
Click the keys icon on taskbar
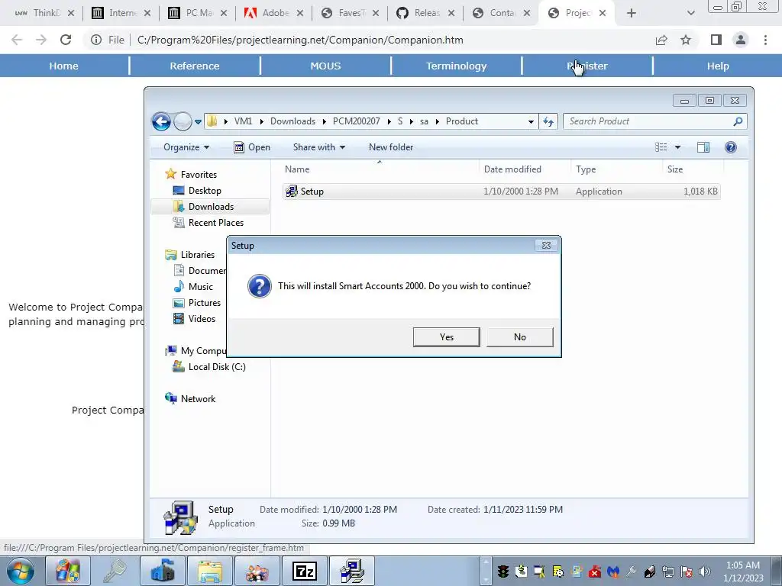[x=115, y=571]
